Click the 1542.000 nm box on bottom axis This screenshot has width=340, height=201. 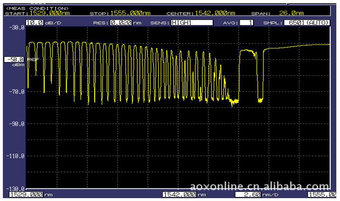[179, 195]
